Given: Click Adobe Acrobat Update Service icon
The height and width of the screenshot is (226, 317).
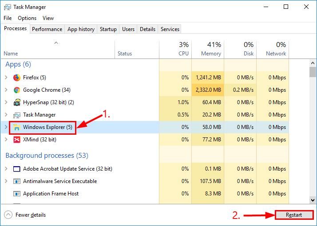Looking at the screenshot, I should (17, 169).
